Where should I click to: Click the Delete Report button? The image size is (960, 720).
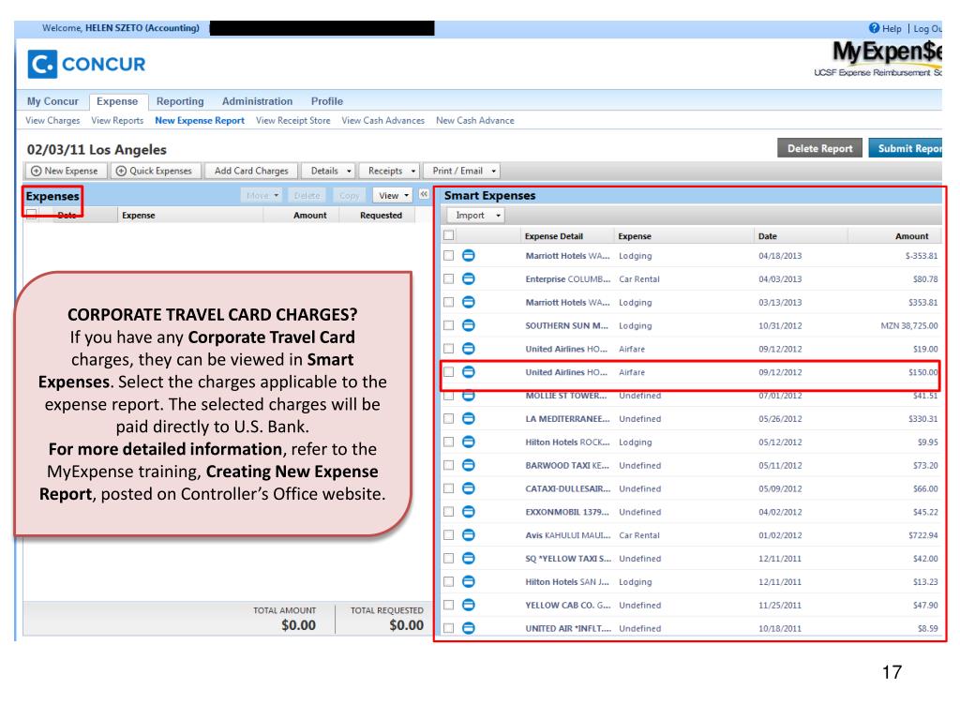click(x=819, y=148)
